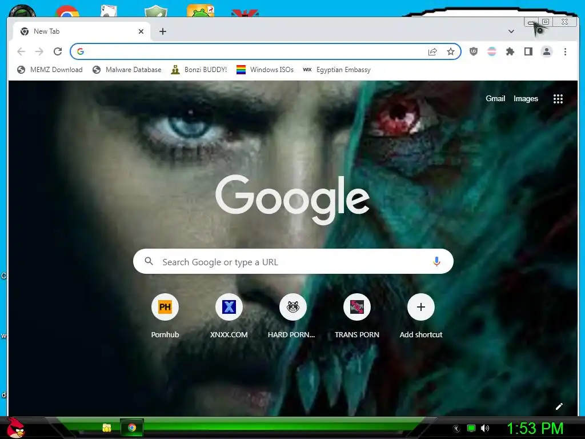Viewport: 585px width, 439px height.
Task: Open a new browser tab with the plus button
Action: [x=163, y=31]
